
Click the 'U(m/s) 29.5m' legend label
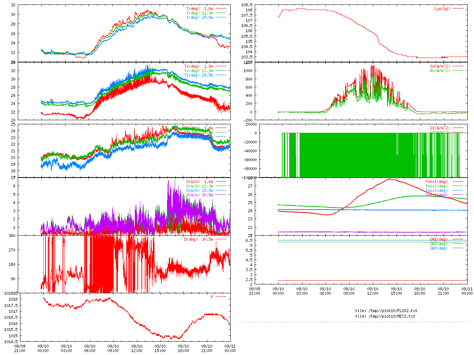click(200, 191)
